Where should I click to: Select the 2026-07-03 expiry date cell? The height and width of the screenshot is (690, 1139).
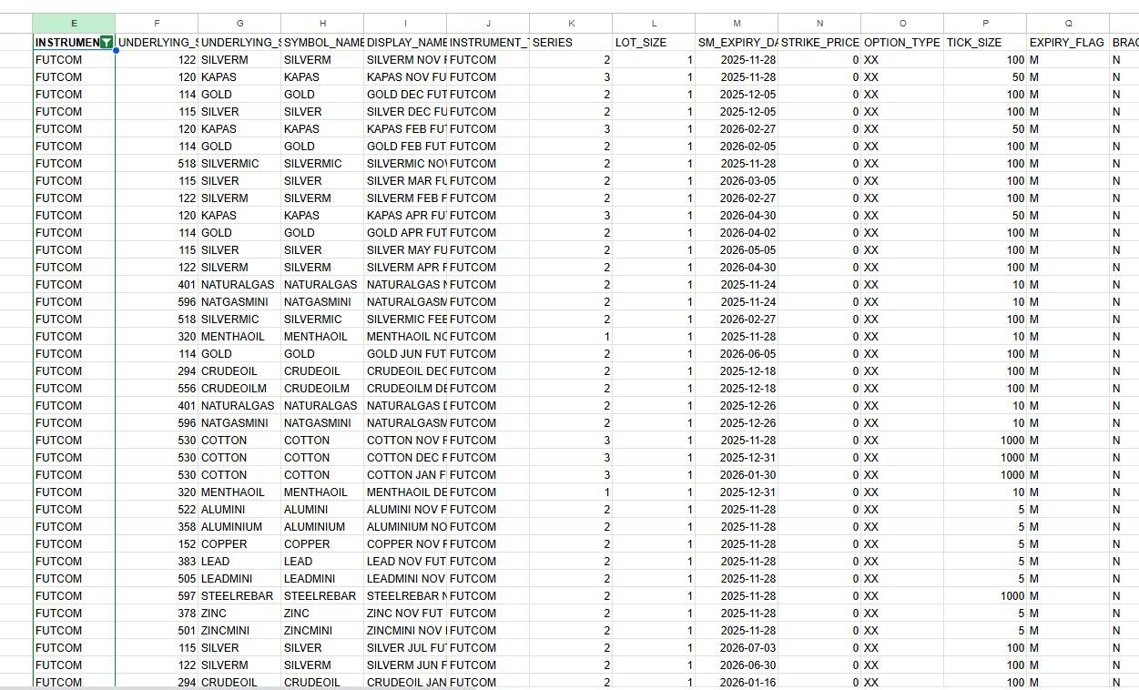[x=736, y=648]
